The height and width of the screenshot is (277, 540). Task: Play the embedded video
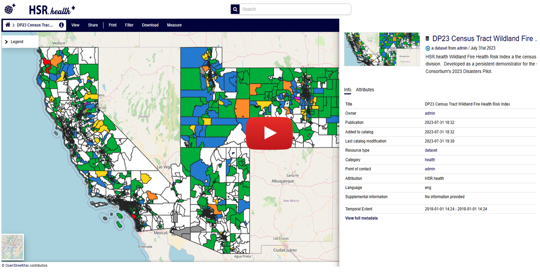click(269, 133)
